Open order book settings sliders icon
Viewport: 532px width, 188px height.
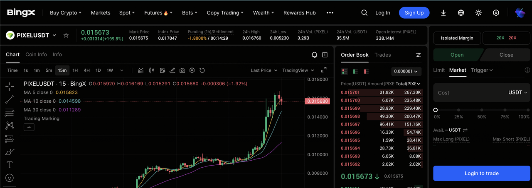(x=419, y=55)
